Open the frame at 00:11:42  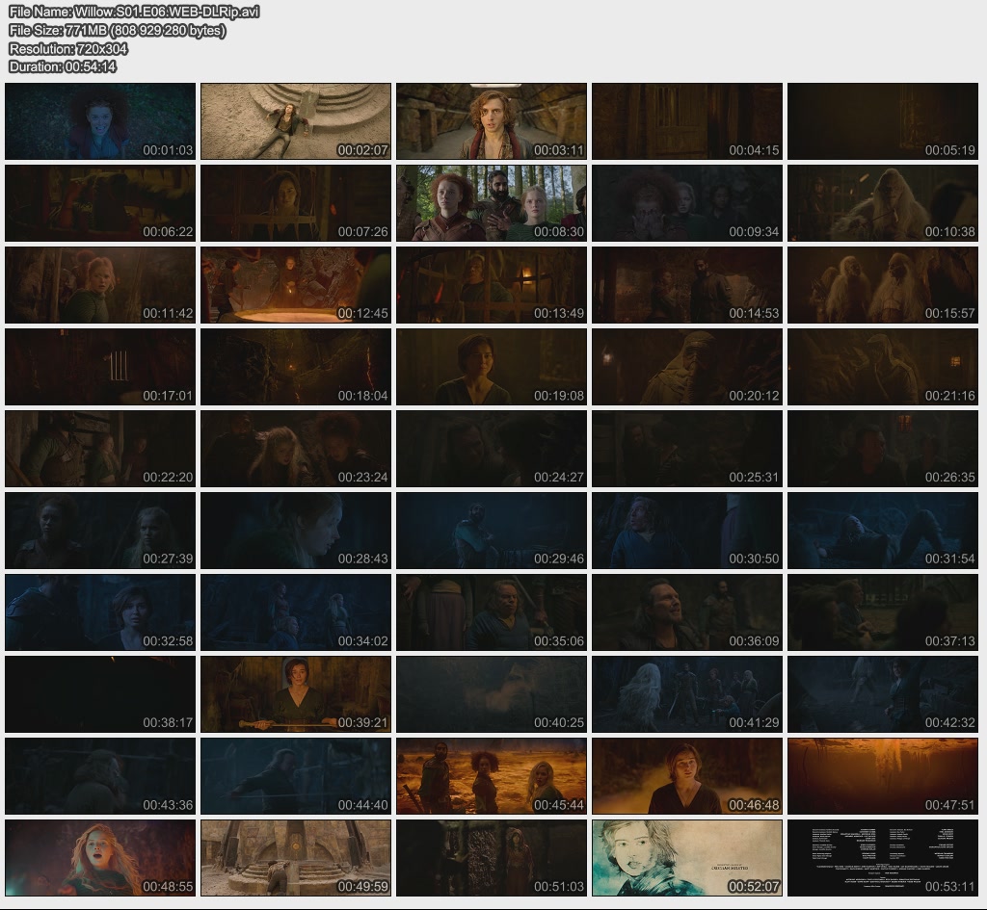[x=100, y=285]
